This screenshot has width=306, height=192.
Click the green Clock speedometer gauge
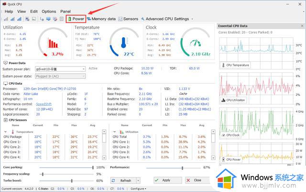click(195, 42)
